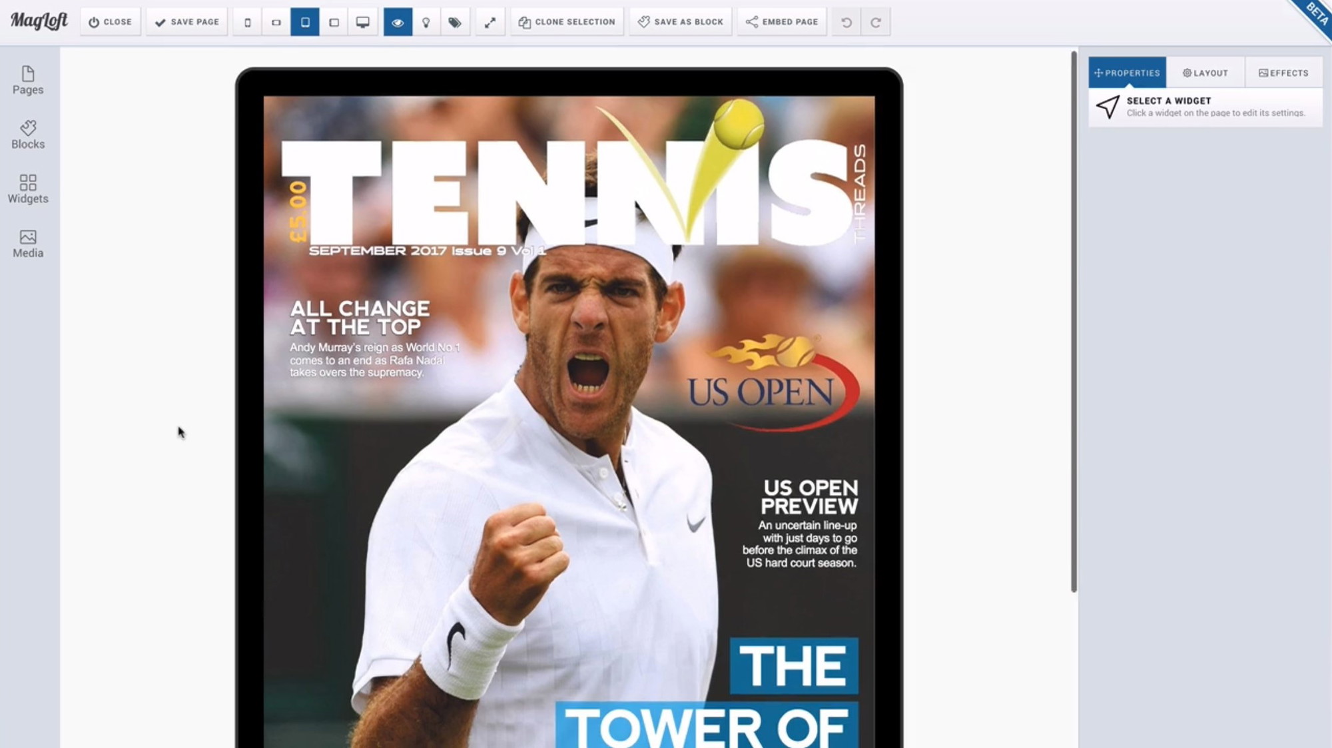1332x748 pixels.
Task: Clone the current selection
Action: pos(567,22)
